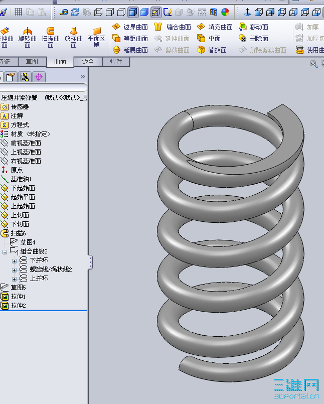Select the Lofted Surface (放样曲面) tool
The width and height of the screenshot is (324, 404).
[x=74, y=38]
